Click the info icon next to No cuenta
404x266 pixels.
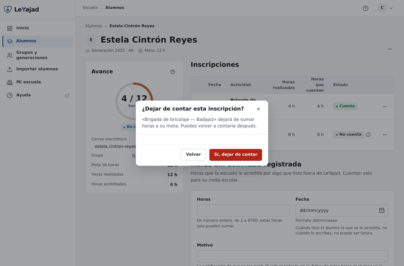[x=368, y=135]
